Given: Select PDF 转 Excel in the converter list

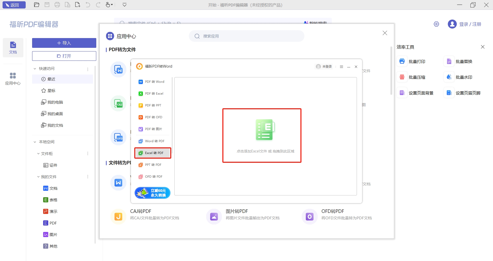Looking at the screenshot, I should [x=154, y=94].
